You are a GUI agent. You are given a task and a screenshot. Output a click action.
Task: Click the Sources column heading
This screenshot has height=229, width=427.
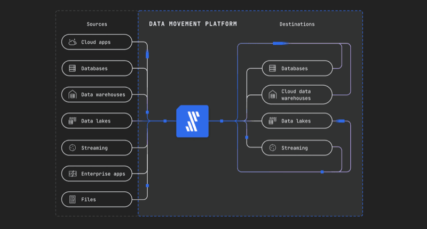click(x=97, y=24)
